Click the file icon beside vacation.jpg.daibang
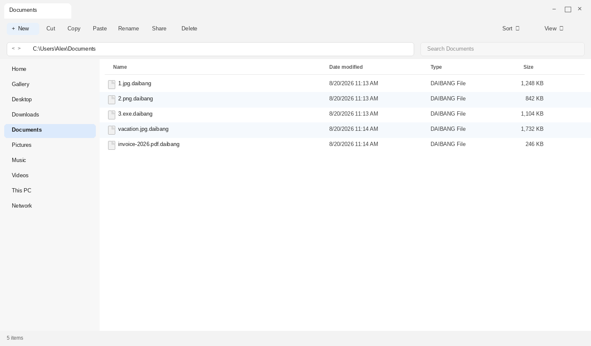Image resolution: width=591 pixels, height=346 pixels. click(112, 130)
